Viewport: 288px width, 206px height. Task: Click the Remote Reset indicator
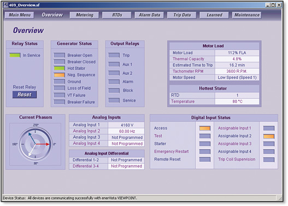[x=205, y=160]
